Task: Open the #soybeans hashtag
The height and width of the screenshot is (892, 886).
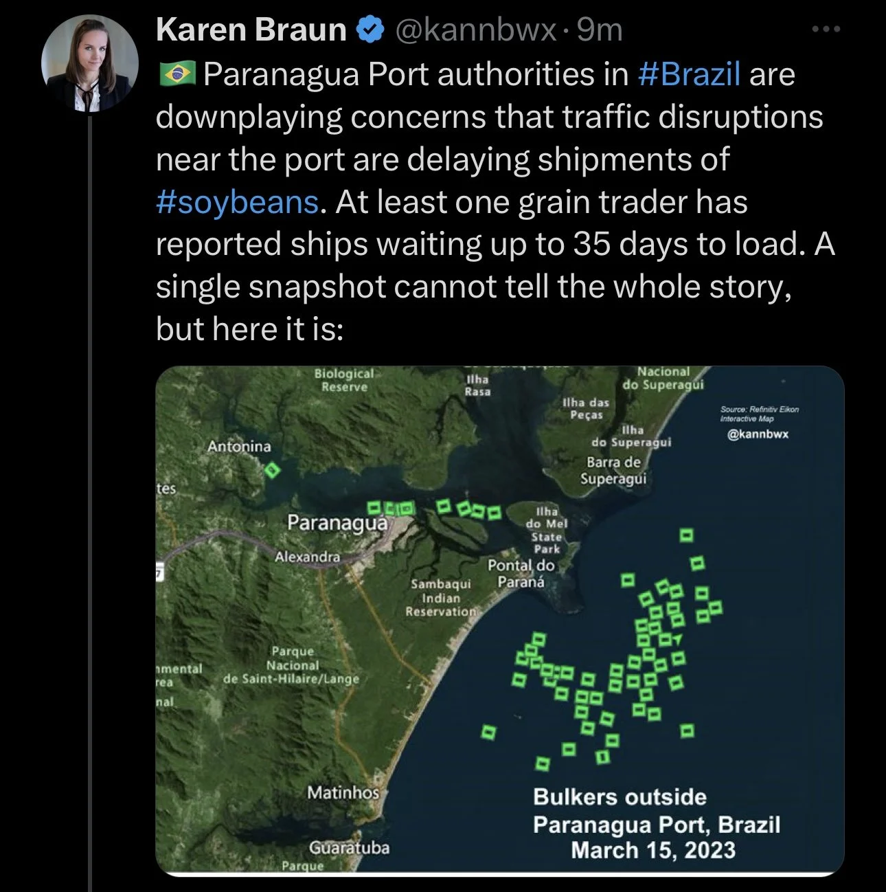Action: click(237, 202)
